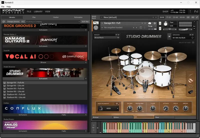
Task: Load previous instrument with left arrow beside Garage Kit
Action: [142, 23]
